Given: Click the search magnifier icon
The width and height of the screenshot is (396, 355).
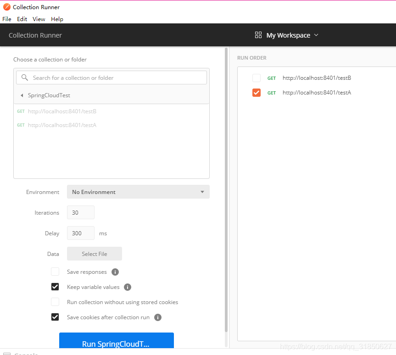Looking at the screenshot, I should point(24,78).
